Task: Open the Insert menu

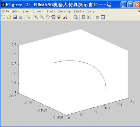Action: point(38,11)
